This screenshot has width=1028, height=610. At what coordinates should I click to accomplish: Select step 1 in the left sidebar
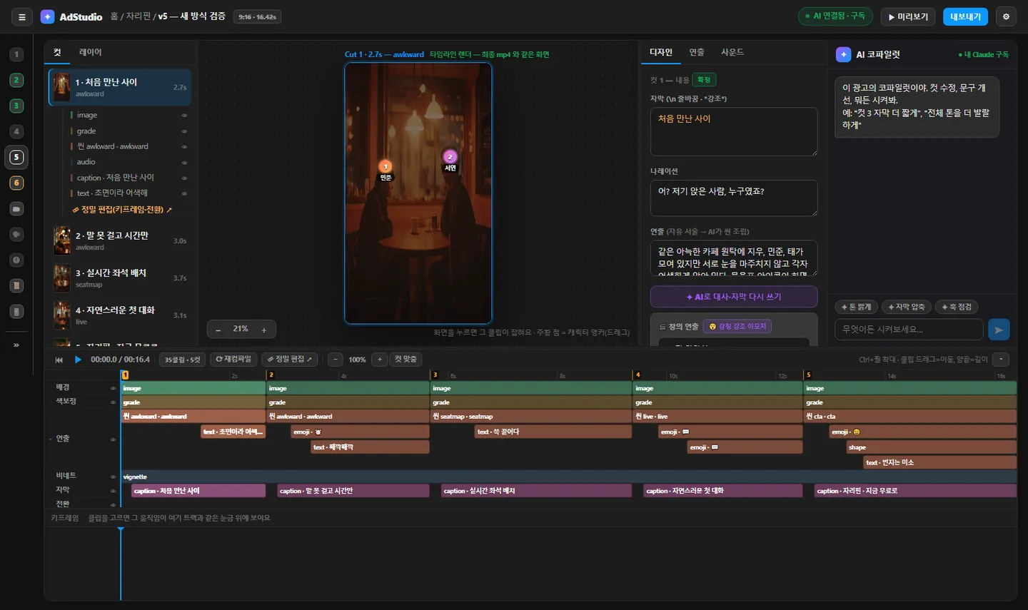(x=16, y=54)
